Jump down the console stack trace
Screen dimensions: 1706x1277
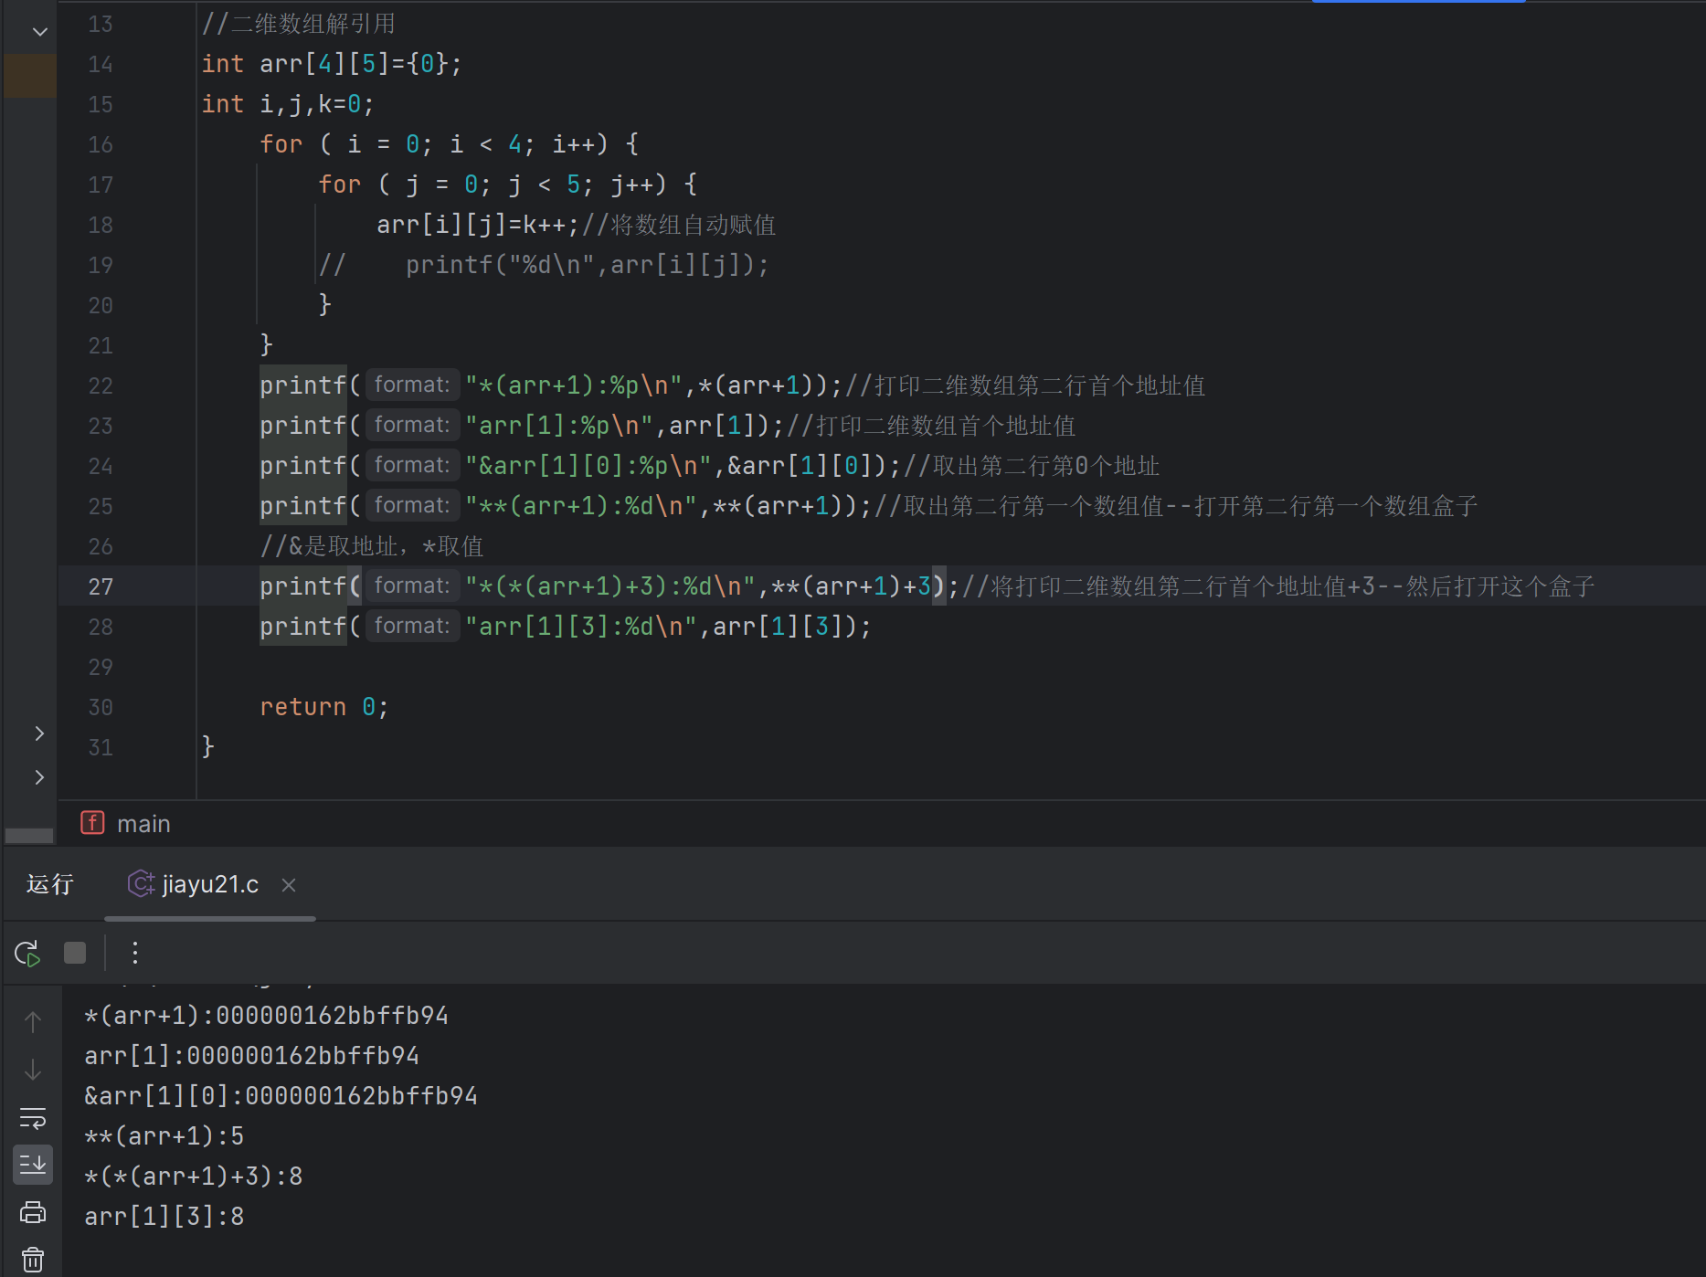[33, 1070]
